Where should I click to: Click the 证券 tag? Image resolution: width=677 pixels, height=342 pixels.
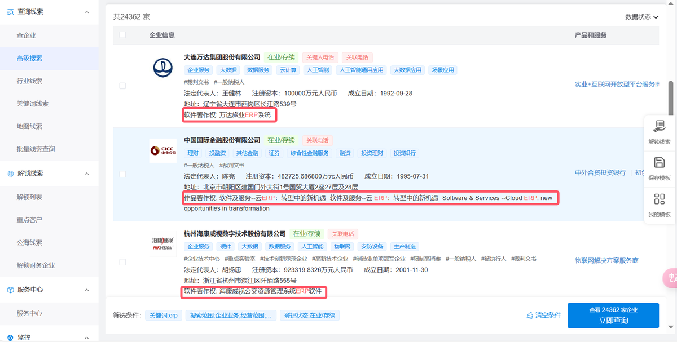coord(275,153)
